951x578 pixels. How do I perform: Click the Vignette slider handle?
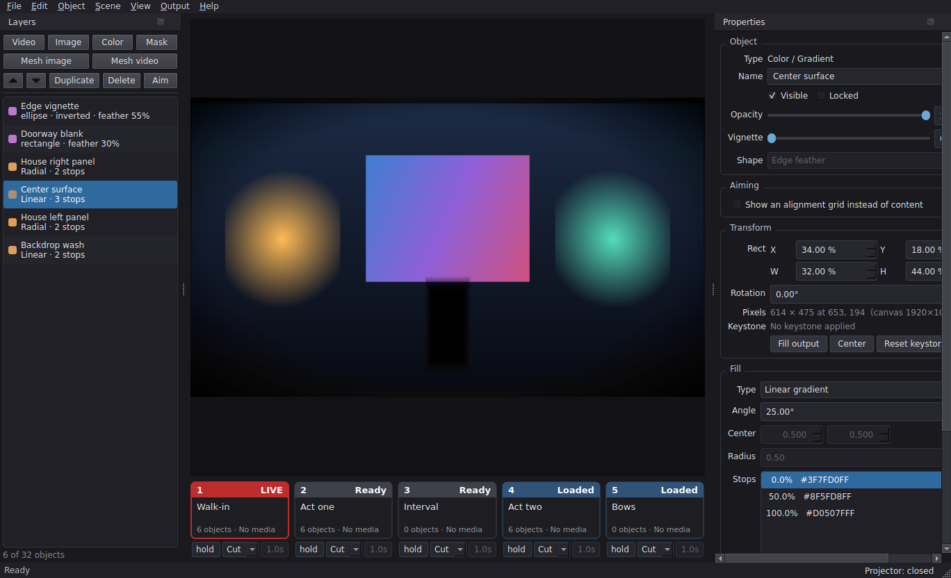point(772,138)
